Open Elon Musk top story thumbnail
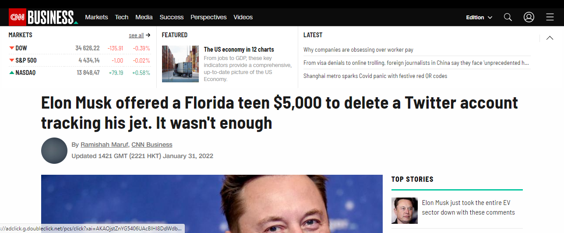564x233 pixels. 405,211
